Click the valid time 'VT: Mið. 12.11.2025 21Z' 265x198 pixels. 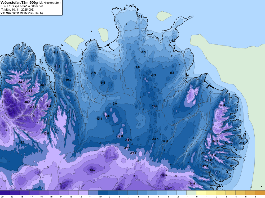pyautogui.click(x=16, y=13)
